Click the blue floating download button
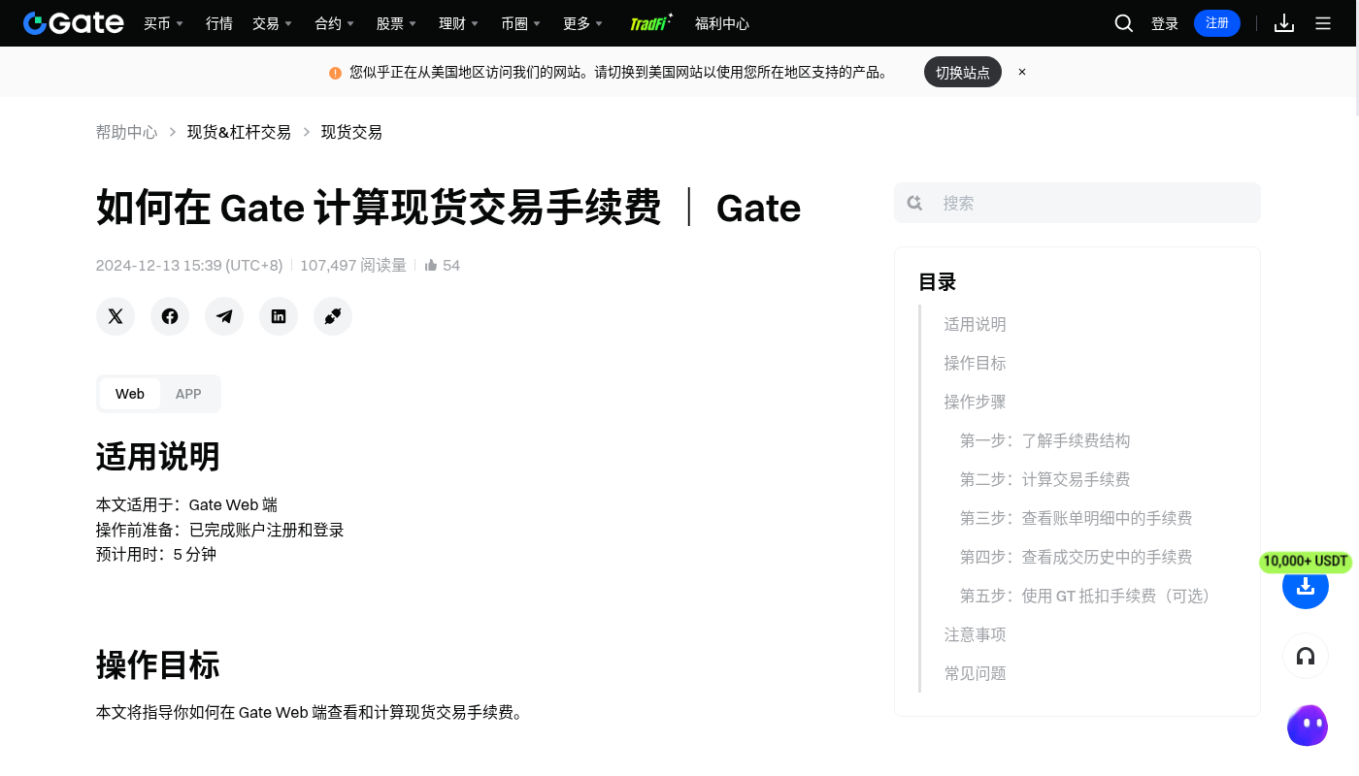The height and width of the screenshot is (776, 1359). point(1306,586)
